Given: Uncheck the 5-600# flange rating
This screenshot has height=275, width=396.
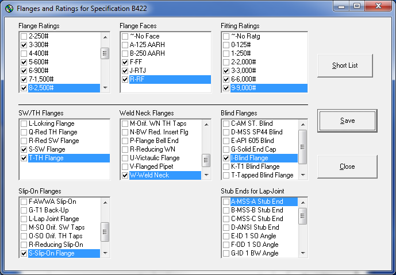Looking at the screenshot, I should tap(24, 62).
